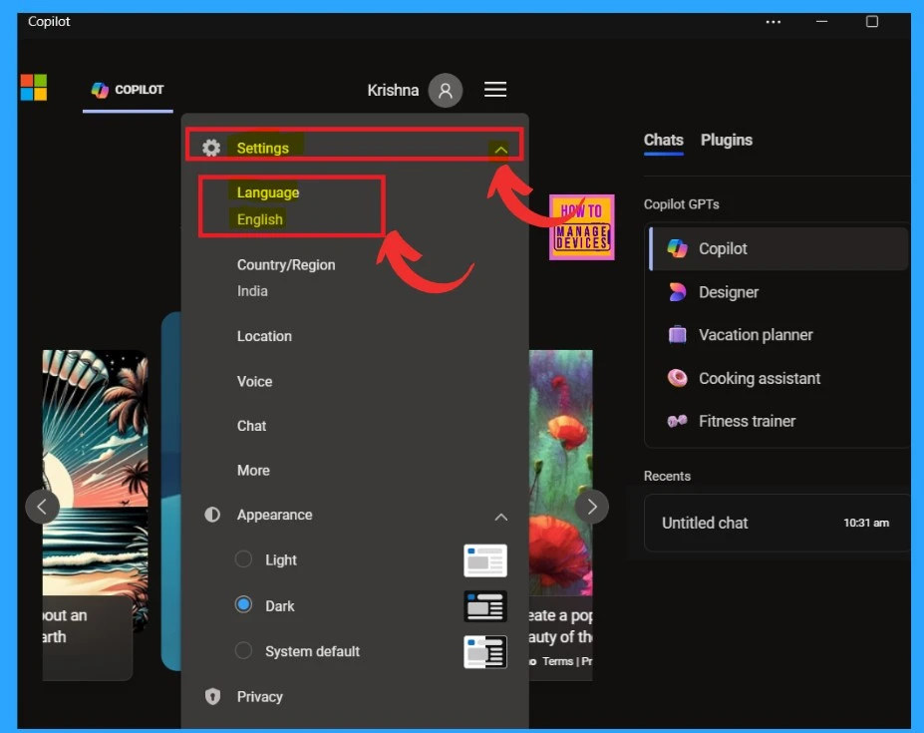The image size is (924, 733).
Task: Click the Microsoft logo icon
Action: coord(34,88)
